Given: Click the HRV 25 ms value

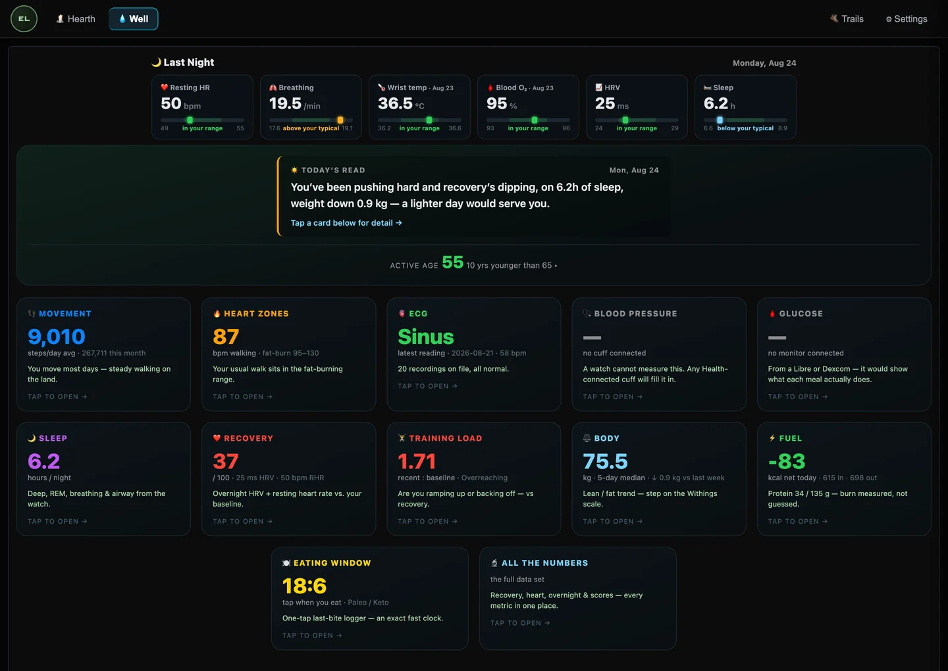Looking at the screenshot, I should point(612,104).
